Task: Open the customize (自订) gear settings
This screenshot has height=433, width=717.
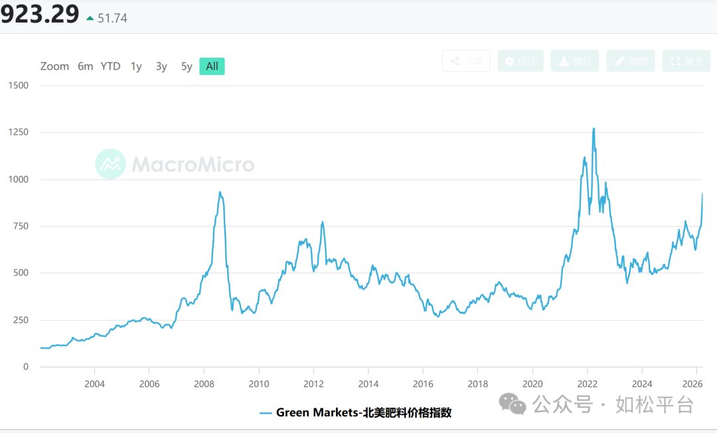Action: (521, 61)
